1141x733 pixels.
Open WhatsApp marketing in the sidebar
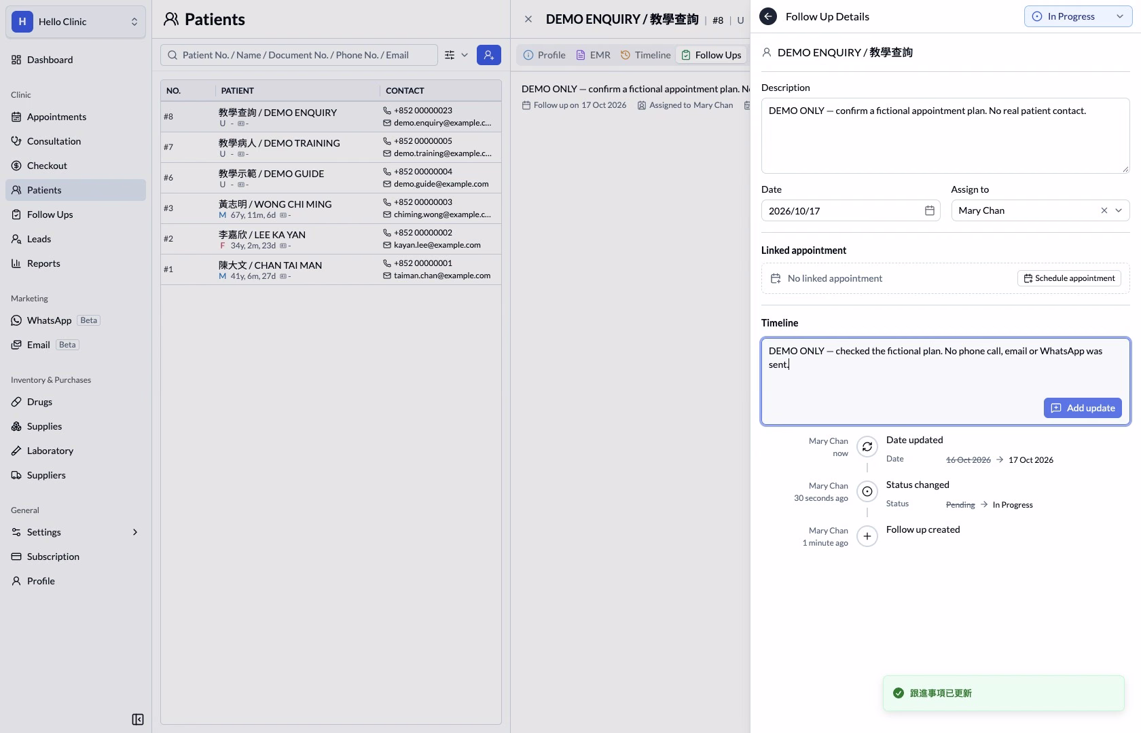75,320
